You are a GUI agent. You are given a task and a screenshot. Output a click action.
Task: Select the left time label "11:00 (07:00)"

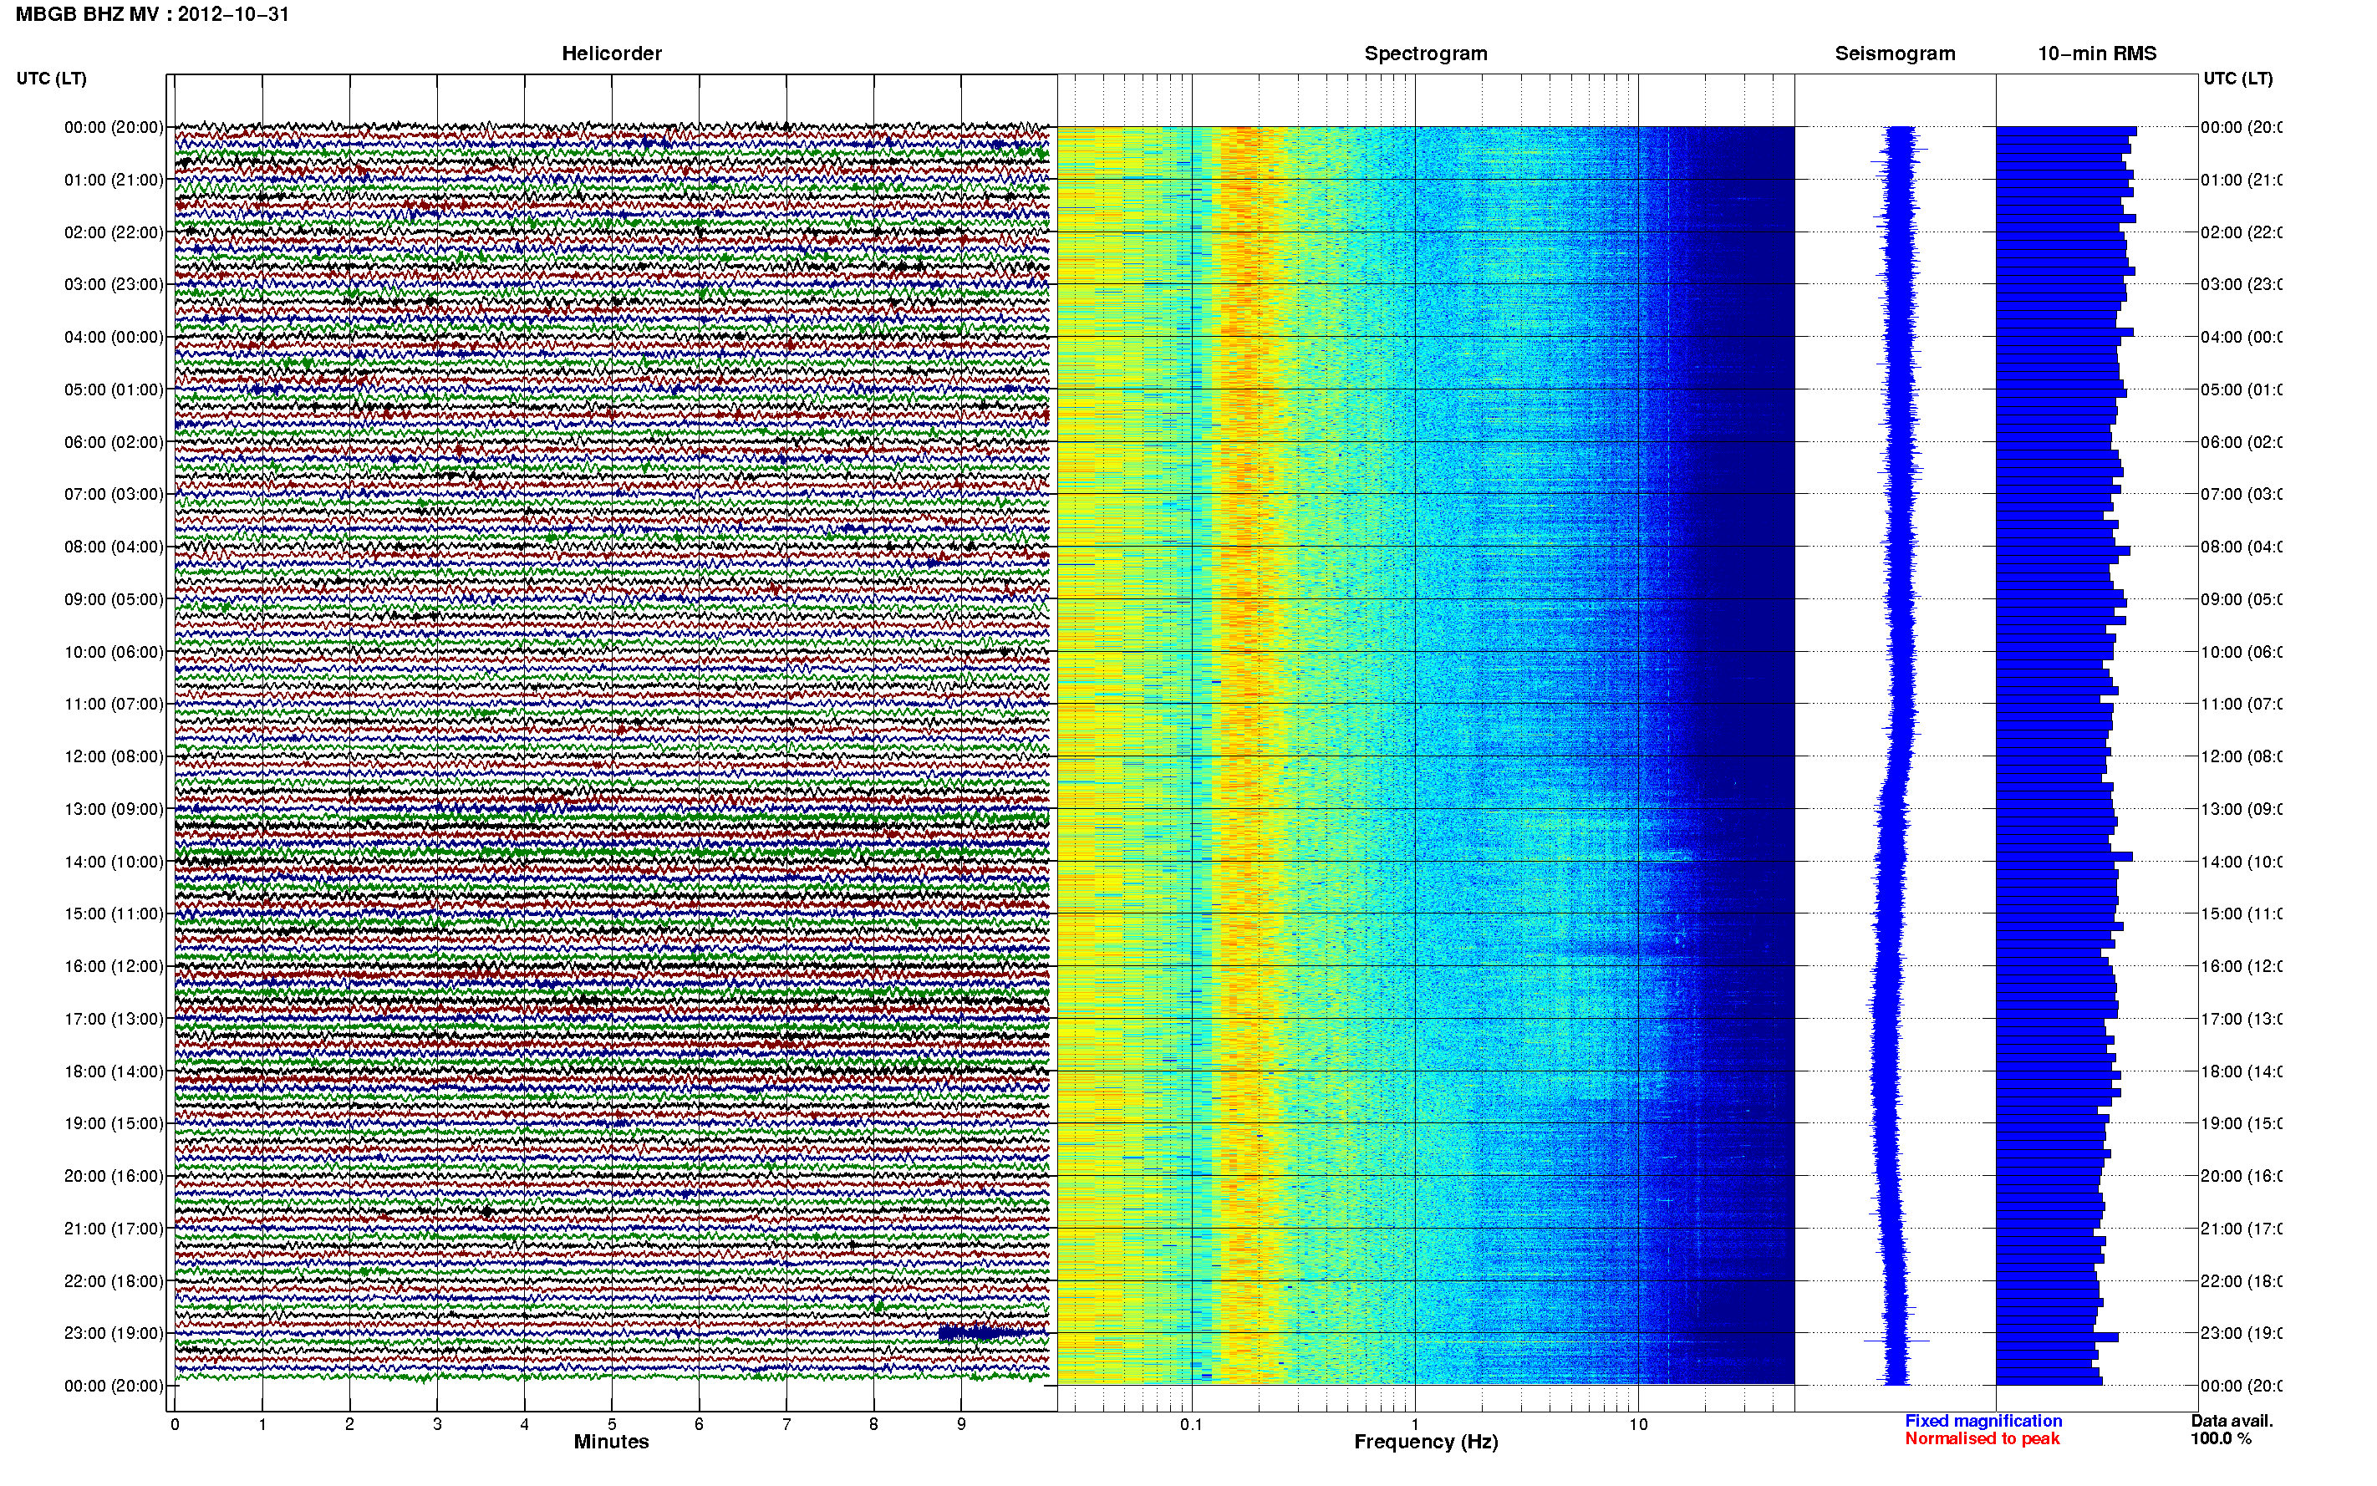[114, 704]
